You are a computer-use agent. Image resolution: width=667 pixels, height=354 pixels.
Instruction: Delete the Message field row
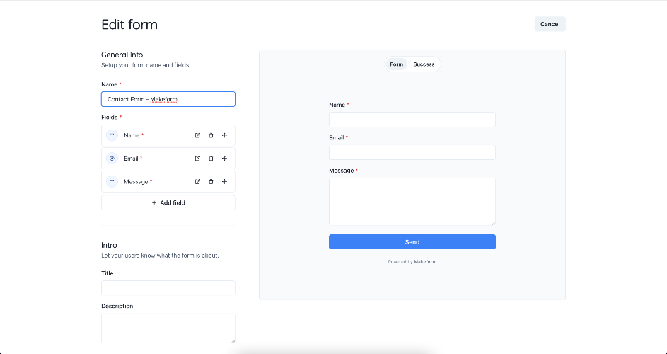[211, 181]
